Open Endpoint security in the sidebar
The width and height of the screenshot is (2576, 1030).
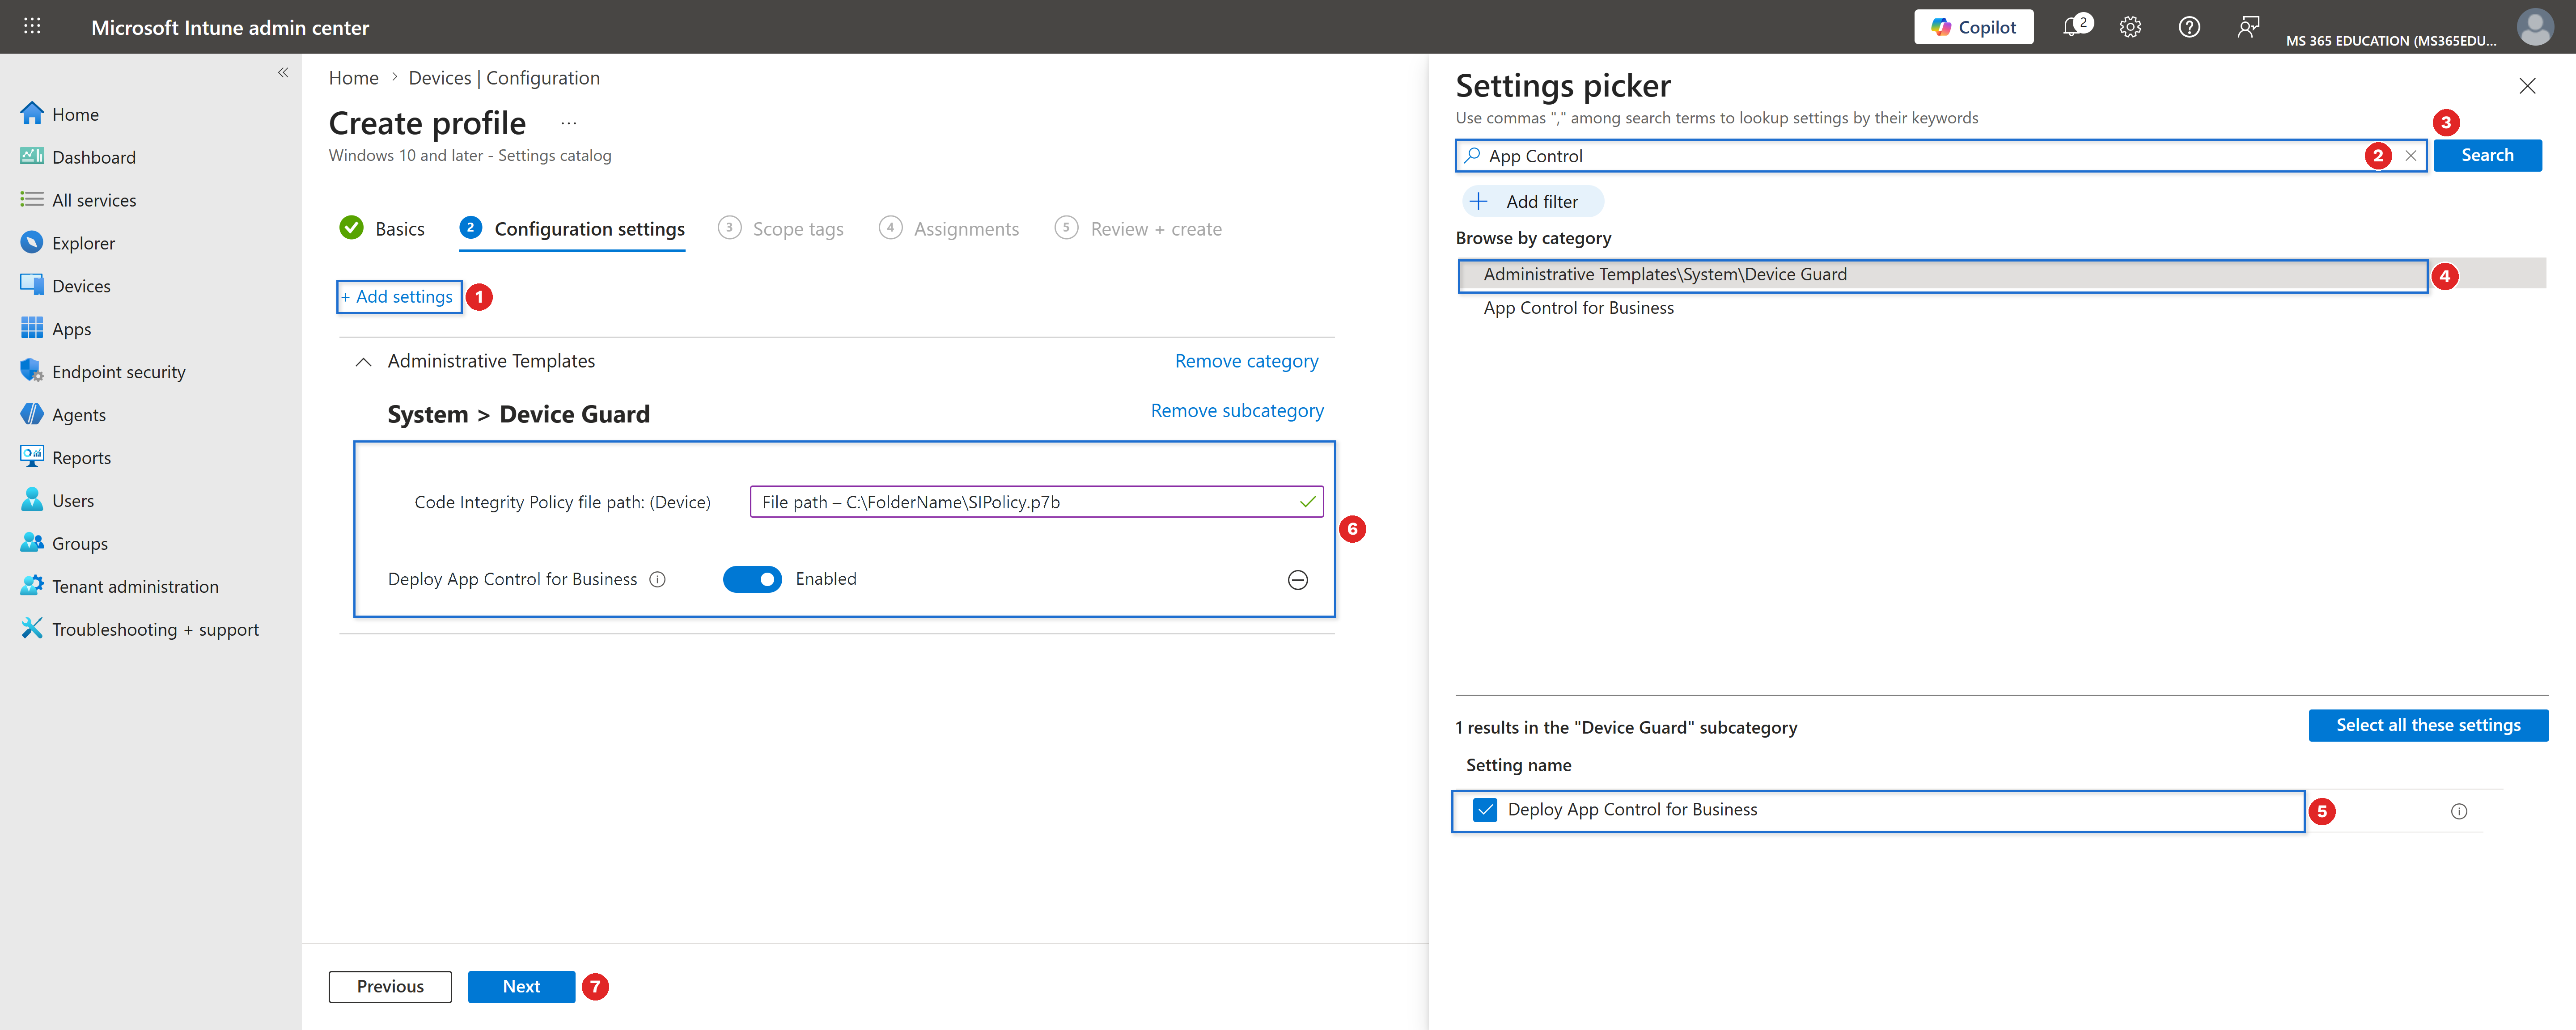(102, 372)
